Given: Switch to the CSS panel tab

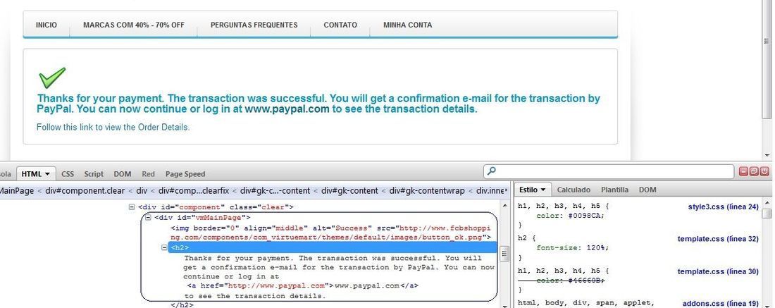Looking at the screenshot, I should pos(68,174).
